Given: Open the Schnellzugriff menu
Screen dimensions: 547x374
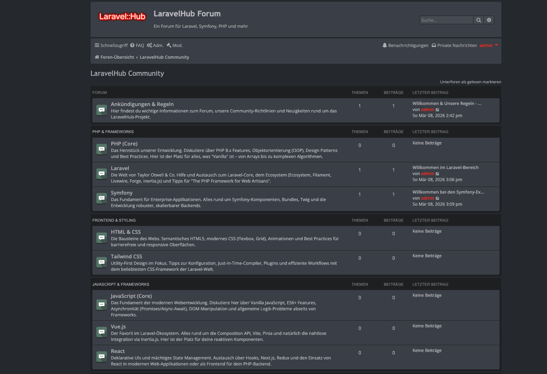Looking at the screenshot, I should click(111, 45).
